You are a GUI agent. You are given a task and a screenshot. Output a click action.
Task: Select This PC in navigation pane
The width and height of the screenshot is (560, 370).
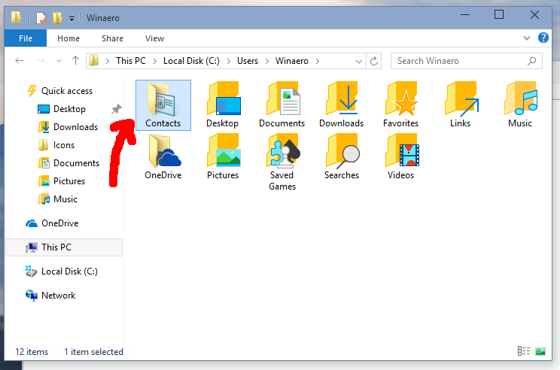(64, 247)
